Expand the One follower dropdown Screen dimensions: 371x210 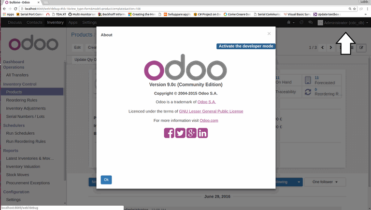click(x=325, y=182)
